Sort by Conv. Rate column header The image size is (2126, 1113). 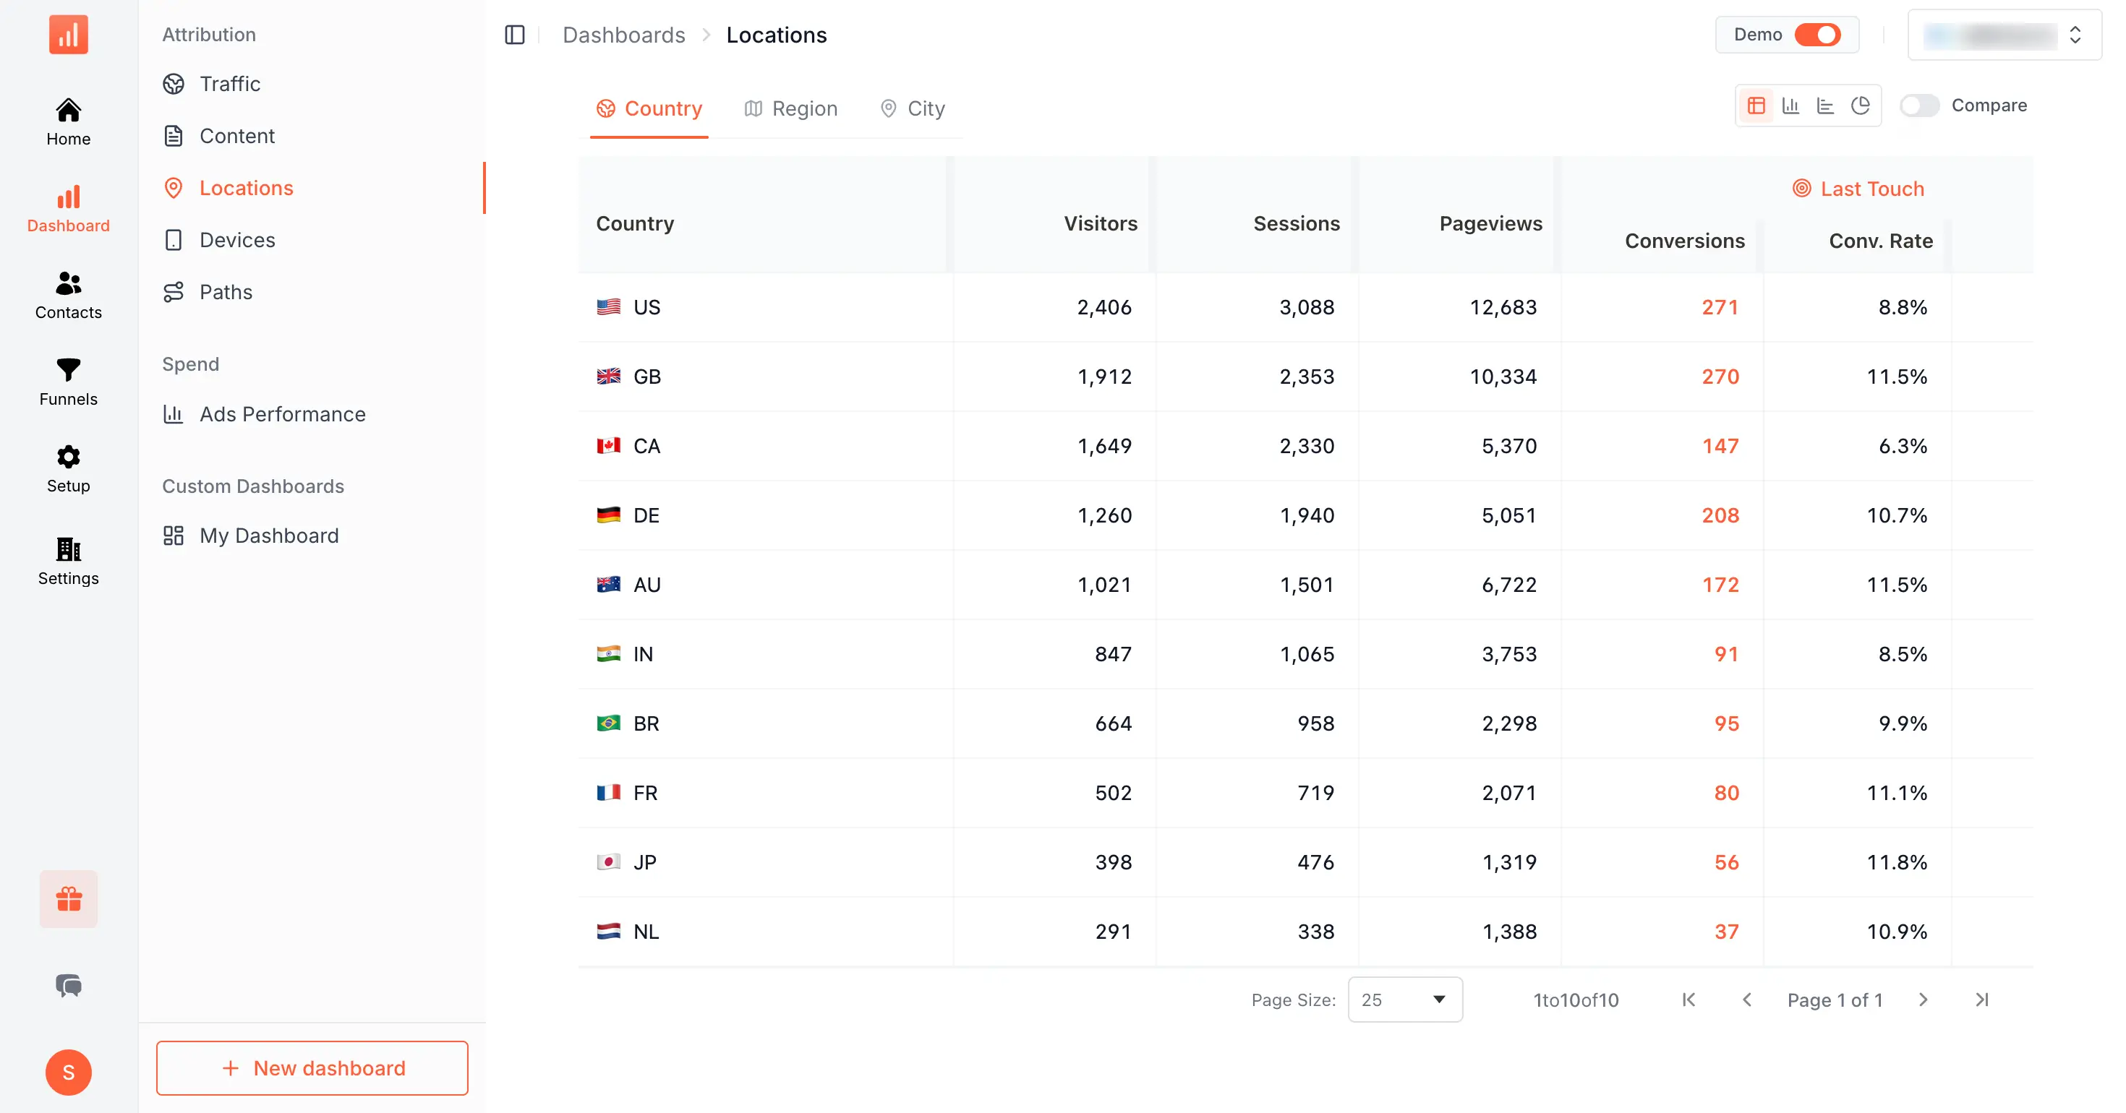pos(1881,241)
